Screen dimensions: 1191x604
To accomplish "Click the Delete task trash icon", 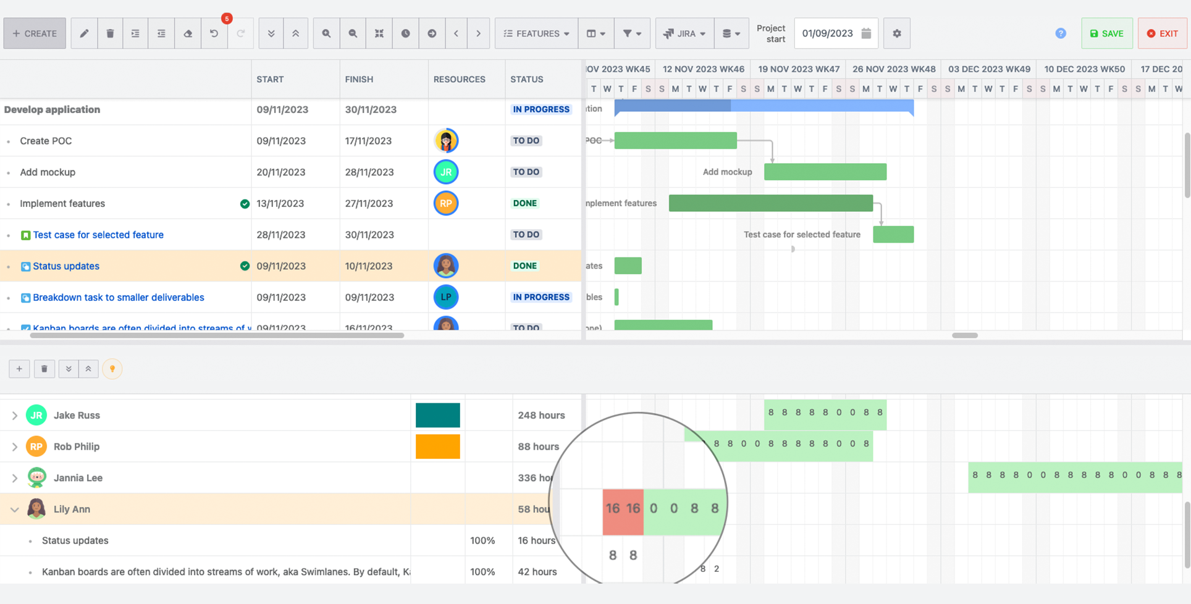I will [x=110, y=33].
